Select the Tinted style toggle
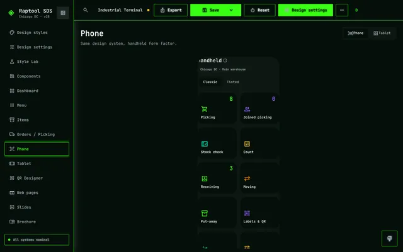 pos(232,82)
